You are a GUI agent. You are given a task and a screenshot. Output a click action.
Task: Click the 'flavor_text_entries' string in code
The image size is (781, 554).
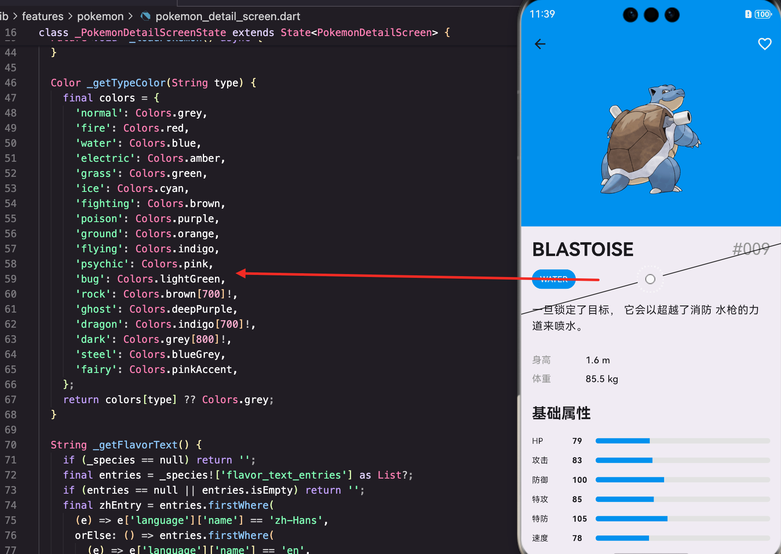tap(284, 475)
